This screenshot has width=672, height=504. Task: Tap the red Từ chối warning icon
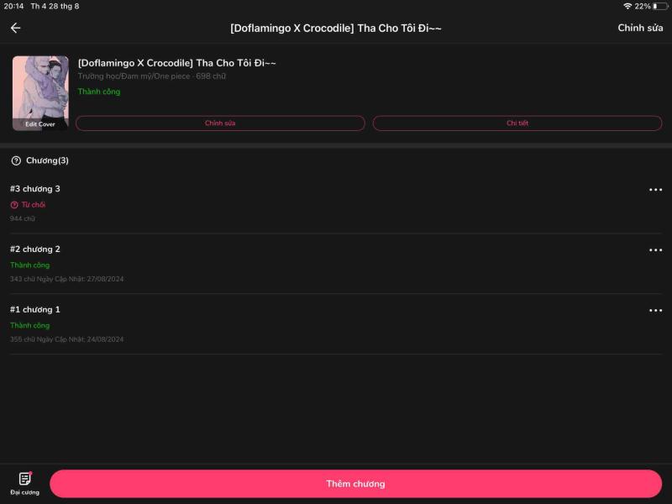[14, 205]
